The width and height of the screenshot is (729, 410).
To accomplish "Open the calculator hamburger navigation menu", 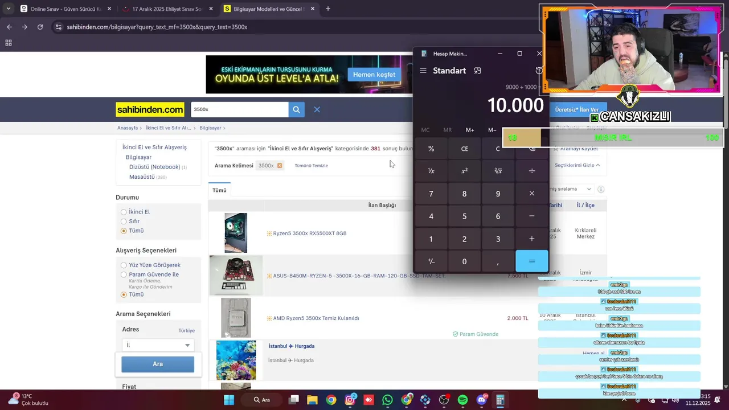I will pos(423,71).
